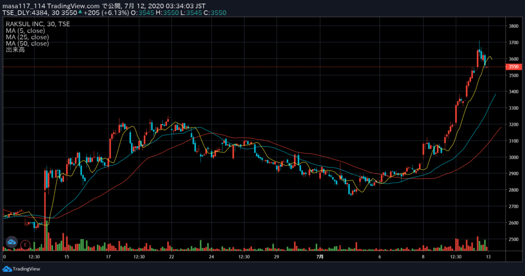Click the 03:34:03 JST timestamp
This screenshot has height=276, width=525.
[186, 6]
